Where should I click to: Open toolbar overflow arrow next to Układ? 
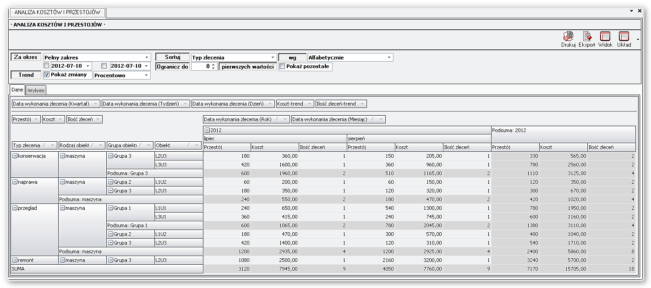click(x=638, y=39)
